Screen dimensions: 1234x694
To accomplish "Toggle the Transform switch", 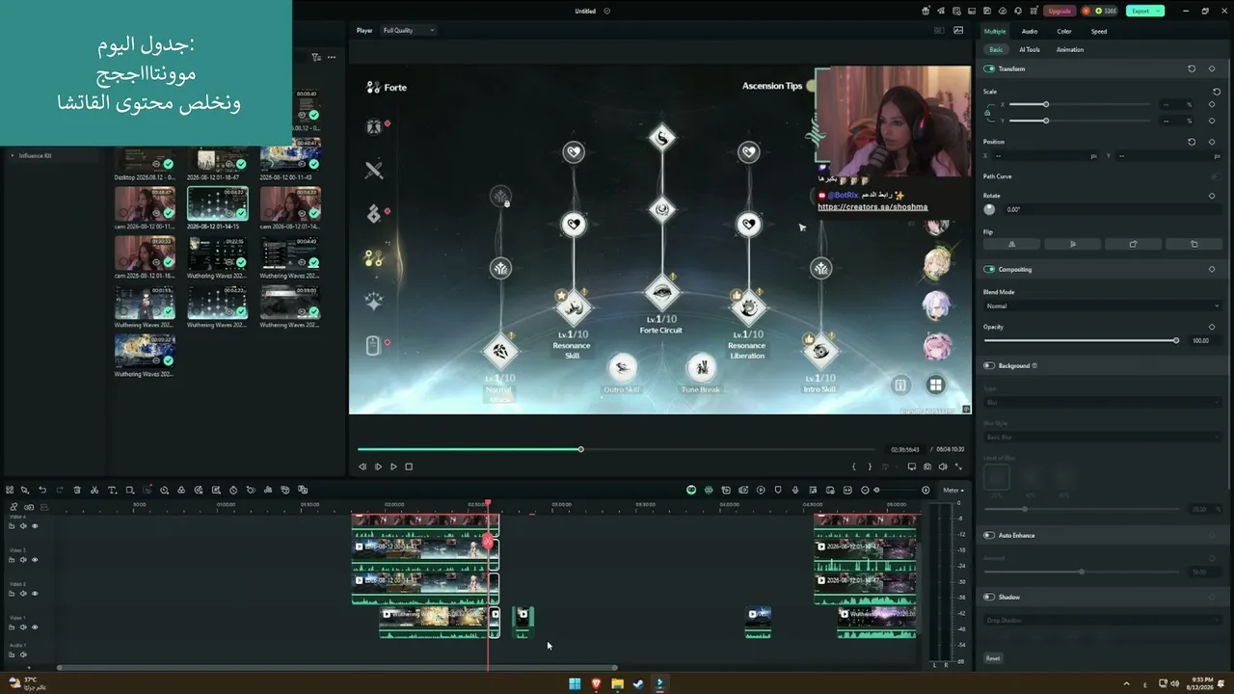I will [x=989, y=68].
